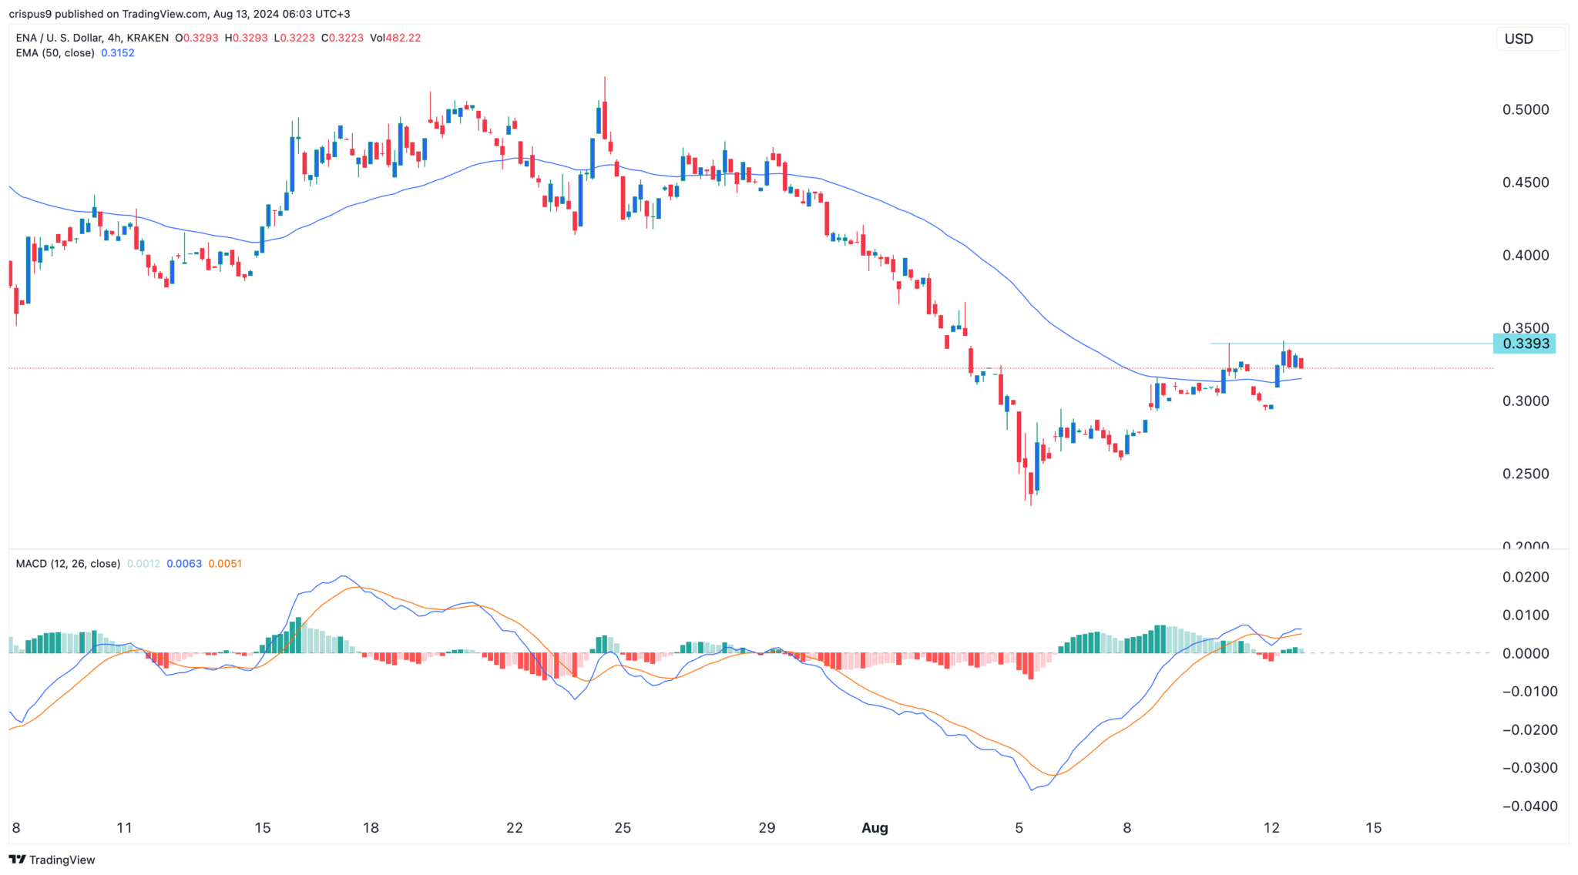Click the MACD signal value 0.0051
This screenshot has width=1578, height=875.
pyautogui.click(x=225, y=564)
